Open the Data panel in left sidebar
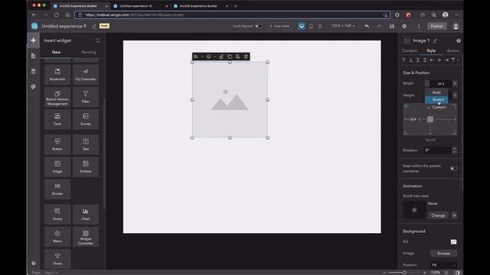This screenshot has height=275, width=490. coord(34,71)
